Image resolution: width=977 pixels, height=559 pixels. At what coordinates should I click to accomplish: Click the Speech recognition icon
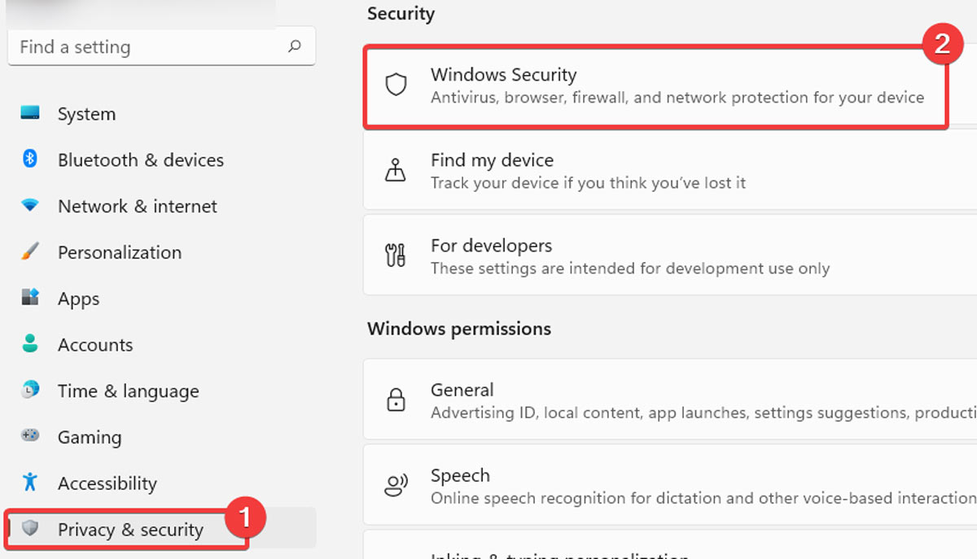(x=396, y=485)
